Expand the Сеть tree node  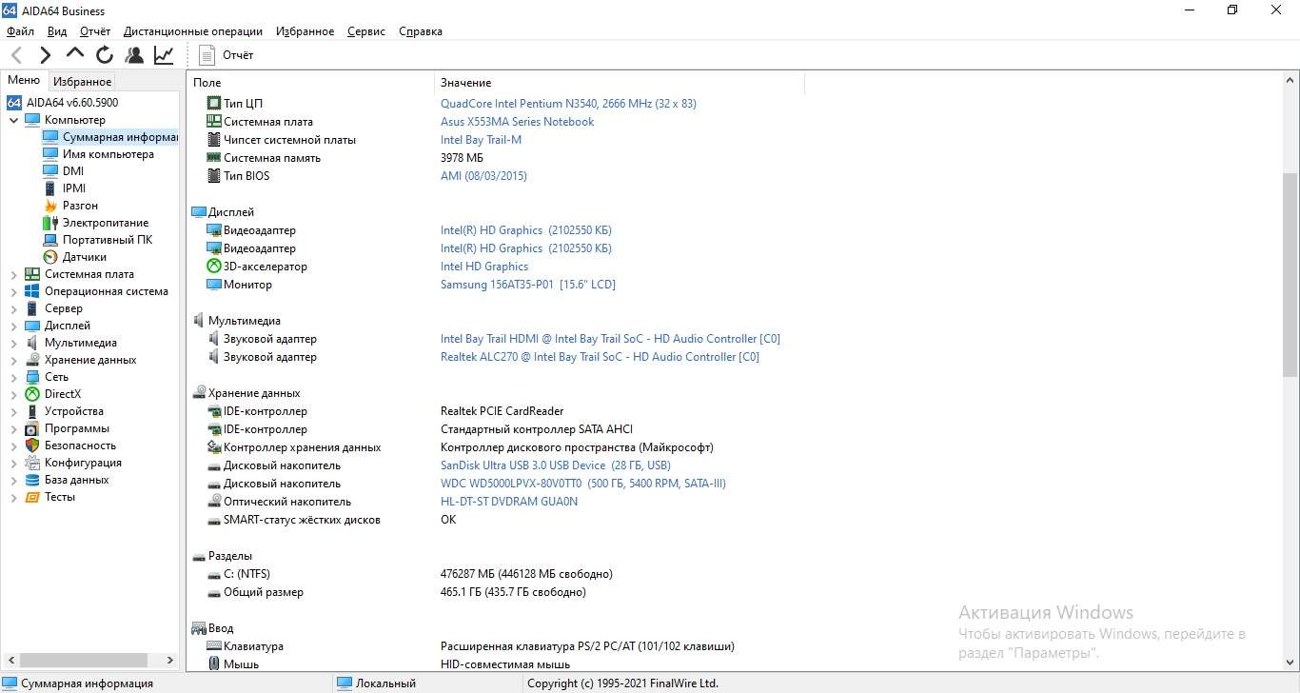click(x=14, y=377)
